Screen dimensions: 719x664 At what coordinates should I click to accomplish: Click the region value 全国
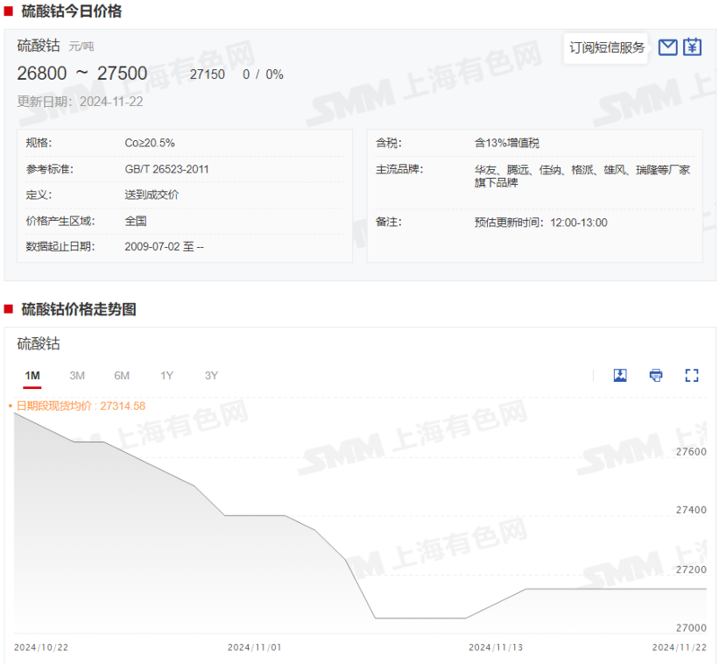click(x=136, y=221)
